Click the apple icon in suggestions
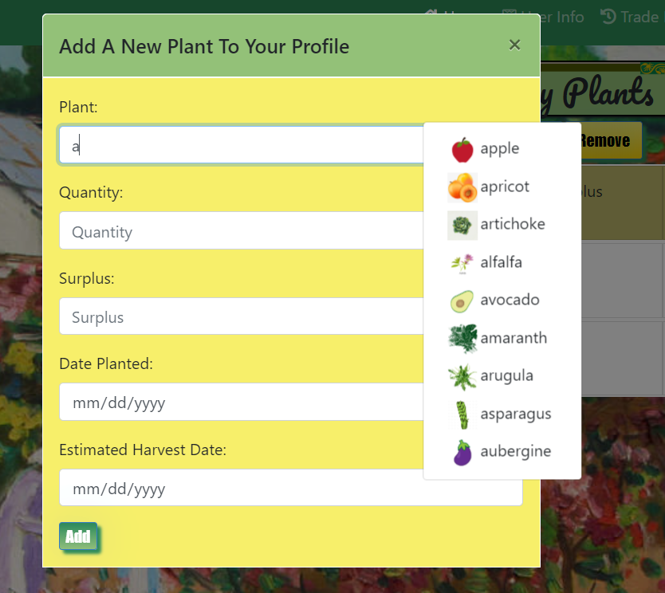The width and height of the screenshot is (665, 593). click(x=462, y=149)
